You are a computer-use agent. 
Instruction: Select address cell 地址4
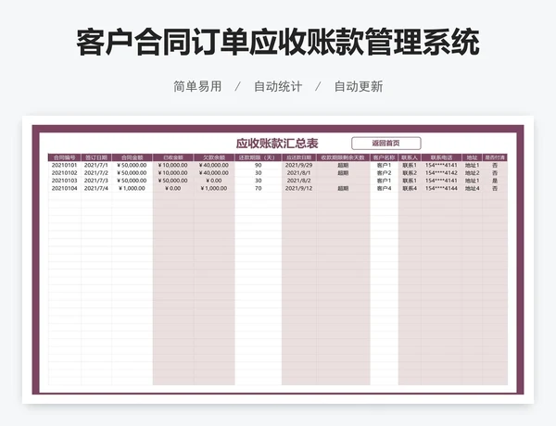472,189
